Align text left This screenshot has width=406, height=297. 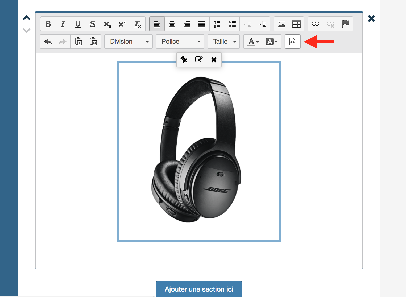pyautogui.click(x=157, y=24)
